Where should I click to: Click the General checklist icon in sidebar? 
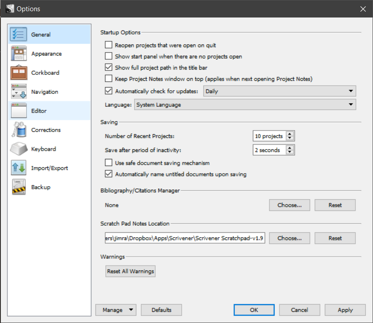[19, 35]
